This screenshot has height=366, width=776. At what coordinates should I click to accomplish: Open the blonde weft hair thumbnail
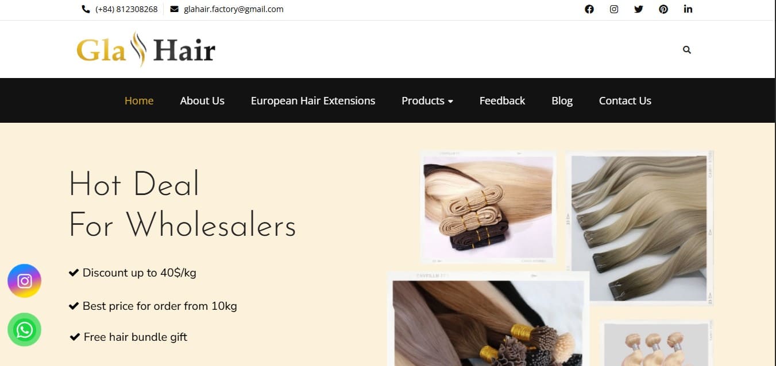tap(488, 207)
